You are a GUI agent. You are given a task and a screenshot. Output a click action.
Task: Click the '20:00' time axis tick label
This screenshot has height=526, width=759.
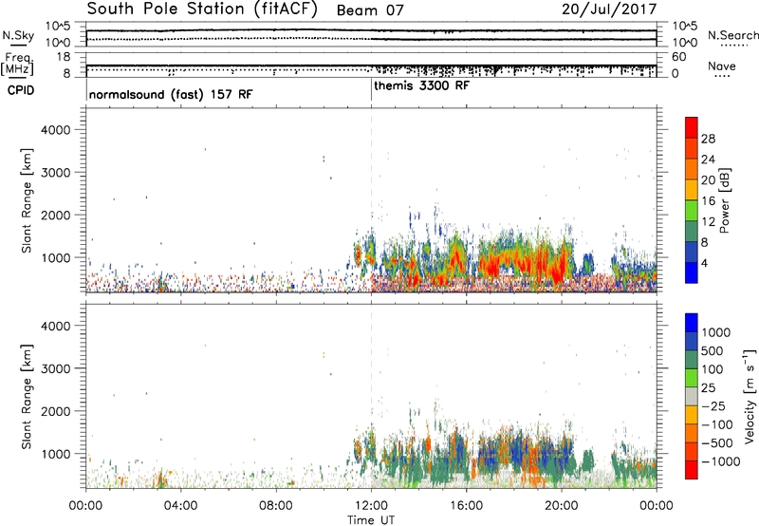click(562, 506)
